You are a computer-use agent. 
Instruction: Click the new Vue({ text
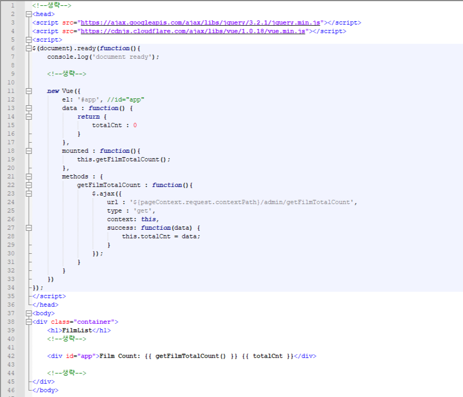[64, 91]
